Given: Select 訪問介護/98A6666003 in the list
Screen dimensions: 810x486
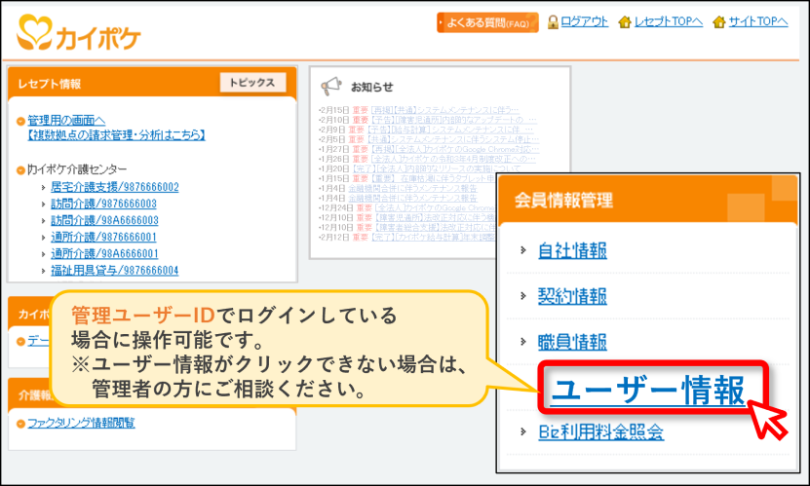Looking at the screenshot, I should click(104, 220).
